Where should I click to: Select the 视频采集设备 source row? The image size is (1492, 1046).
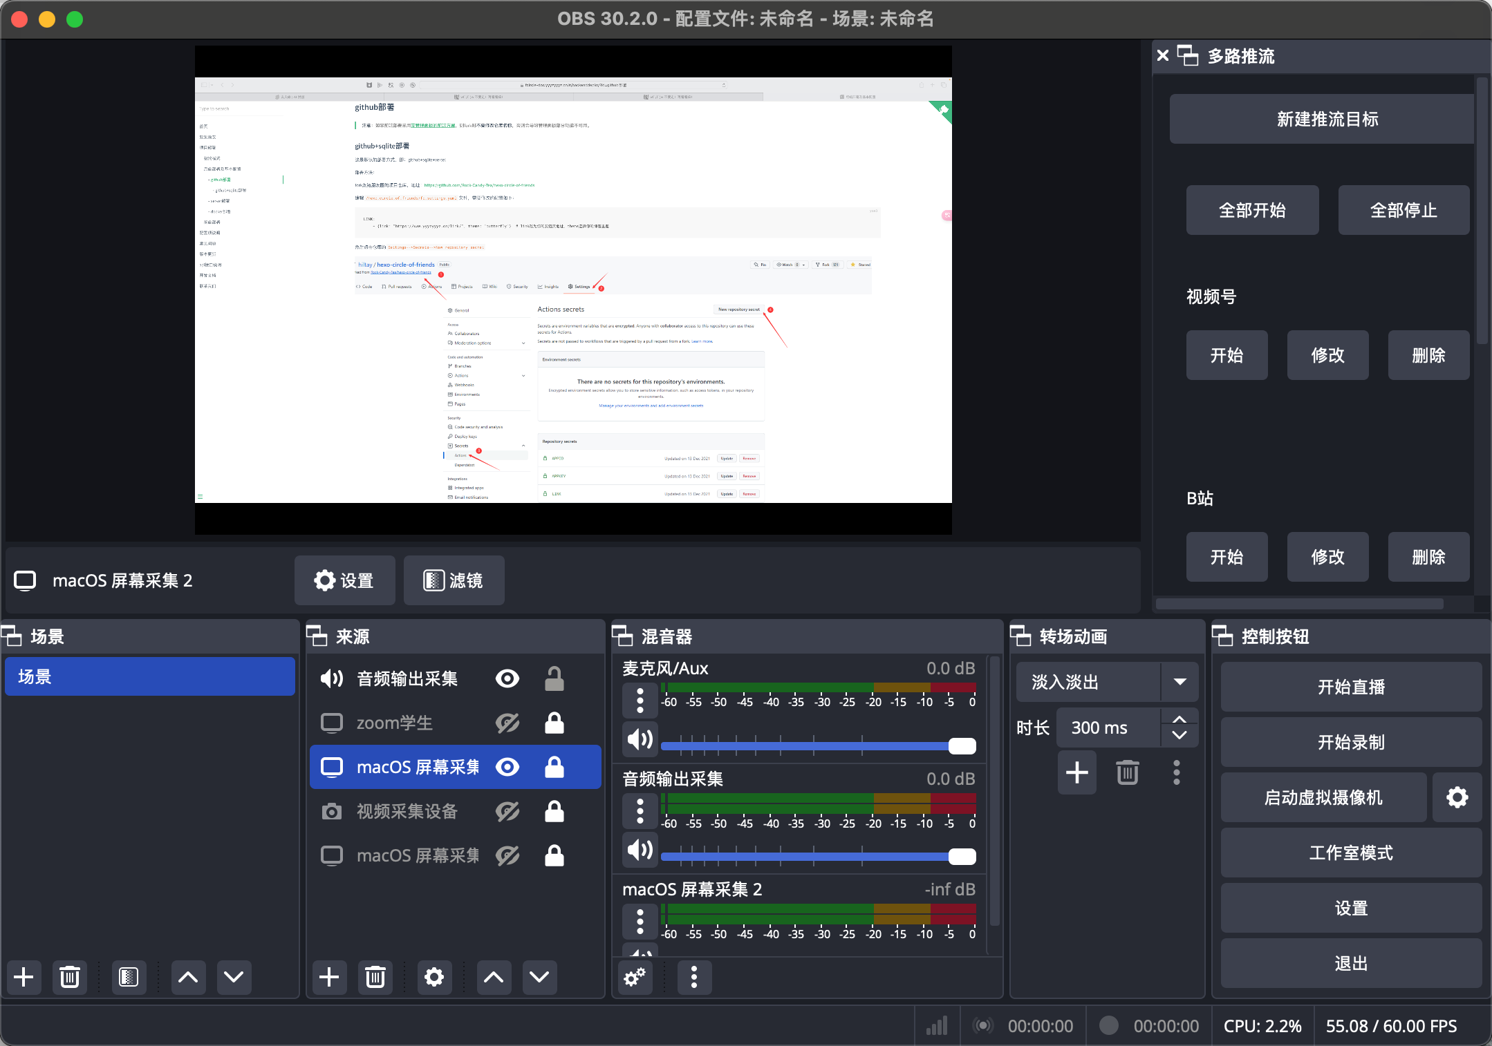pyautogui.click(x=455, y=811)
